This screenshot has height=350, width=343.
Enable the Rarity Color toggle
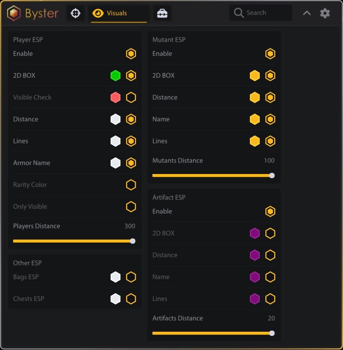pos(131,185)
